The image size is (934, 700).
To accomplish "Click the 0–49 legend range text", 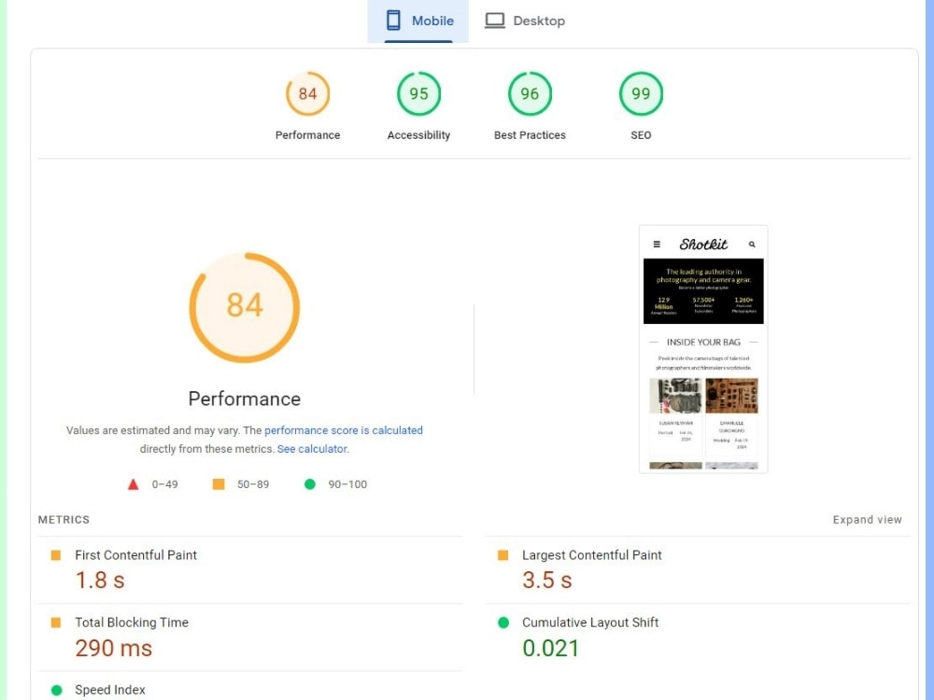I will [165, 484].
